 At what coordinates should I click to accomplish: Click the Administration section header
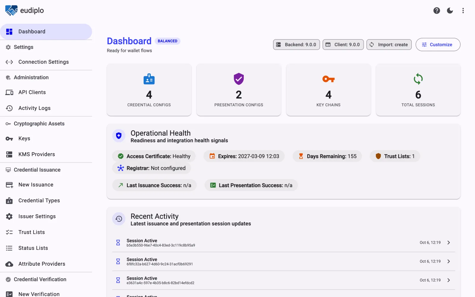(31, 78)
